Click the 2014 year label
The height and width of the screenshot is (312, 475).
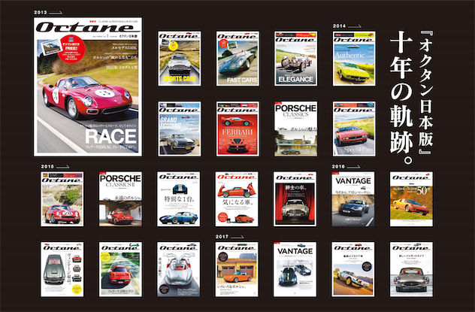pos(339,26)
